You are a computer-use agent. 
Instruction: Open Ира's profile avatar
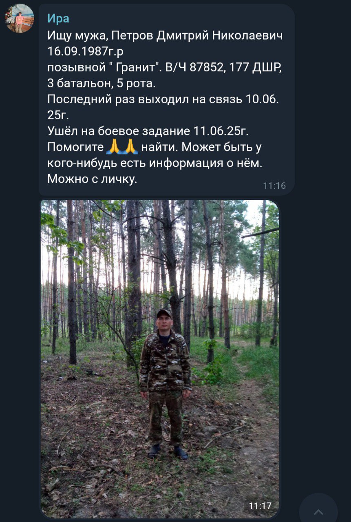point(20,18)
